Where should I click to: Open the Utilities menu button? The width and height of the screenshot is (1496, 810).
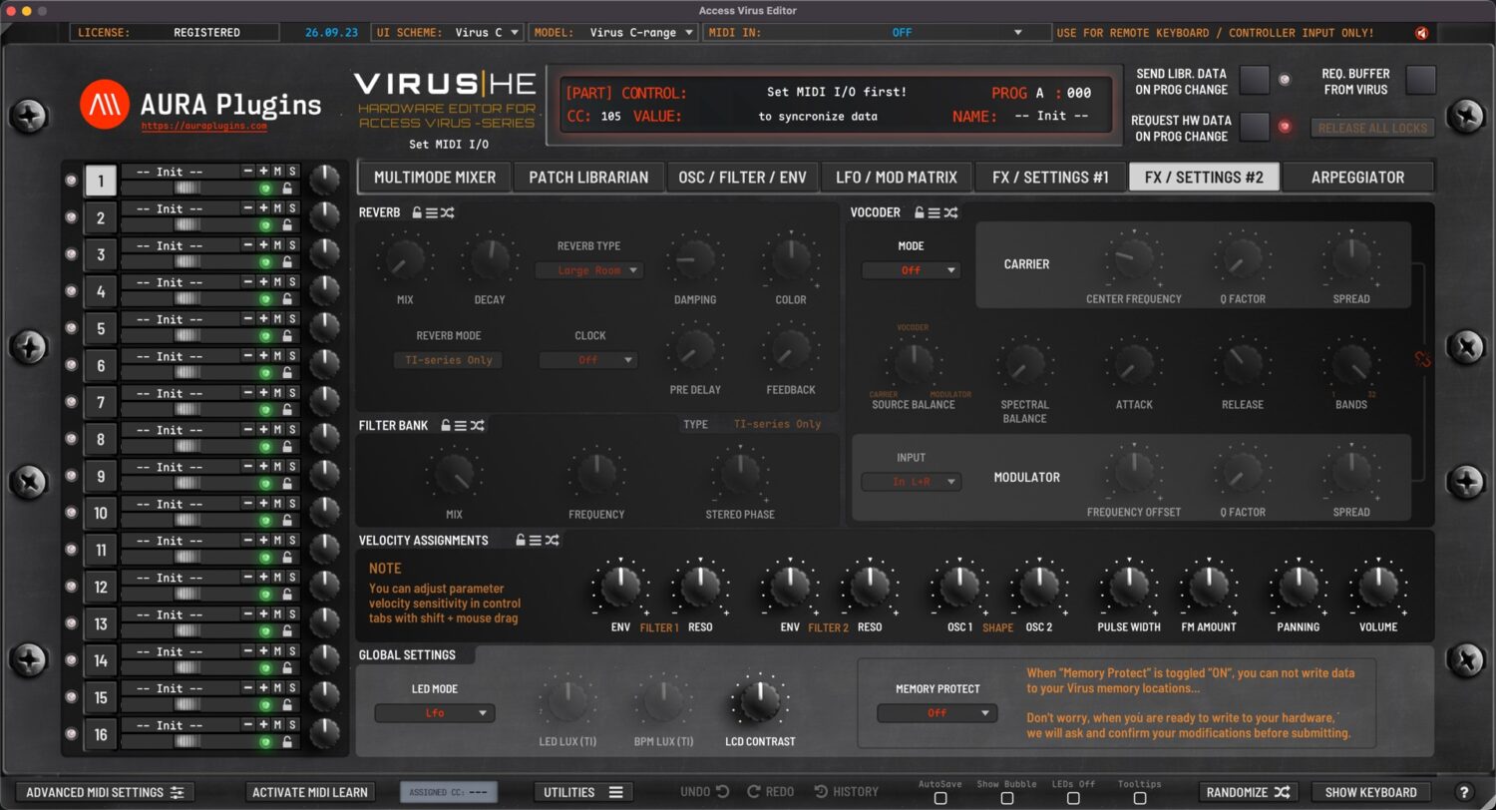(583, 792)
